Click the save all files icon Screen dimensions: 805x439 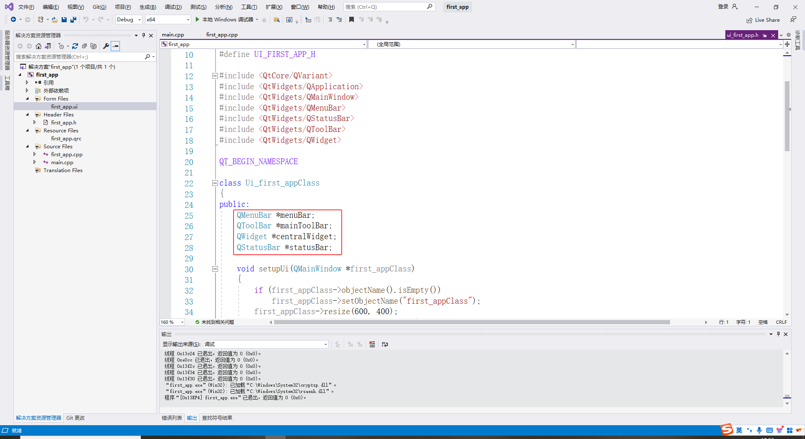[73, 20]
